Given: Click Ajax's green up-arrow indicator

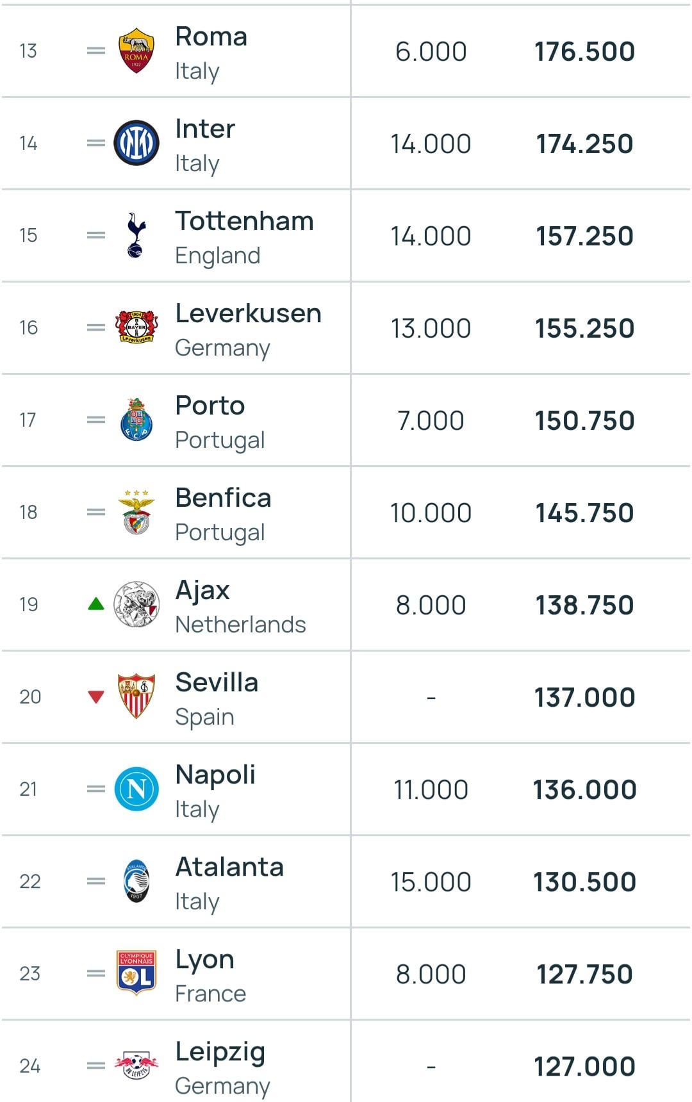Looking at the screenshot, I should tap(96, 604).
